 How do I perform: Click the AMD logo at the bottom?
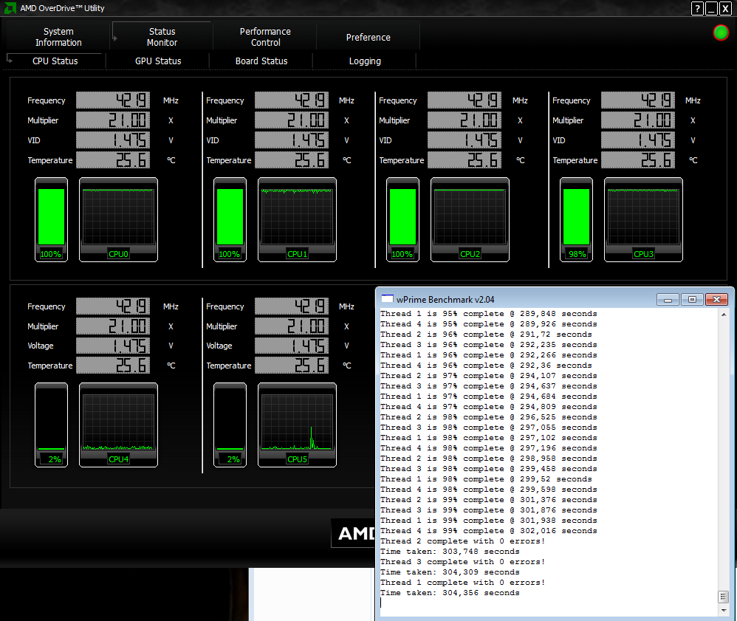pos(354,533)
